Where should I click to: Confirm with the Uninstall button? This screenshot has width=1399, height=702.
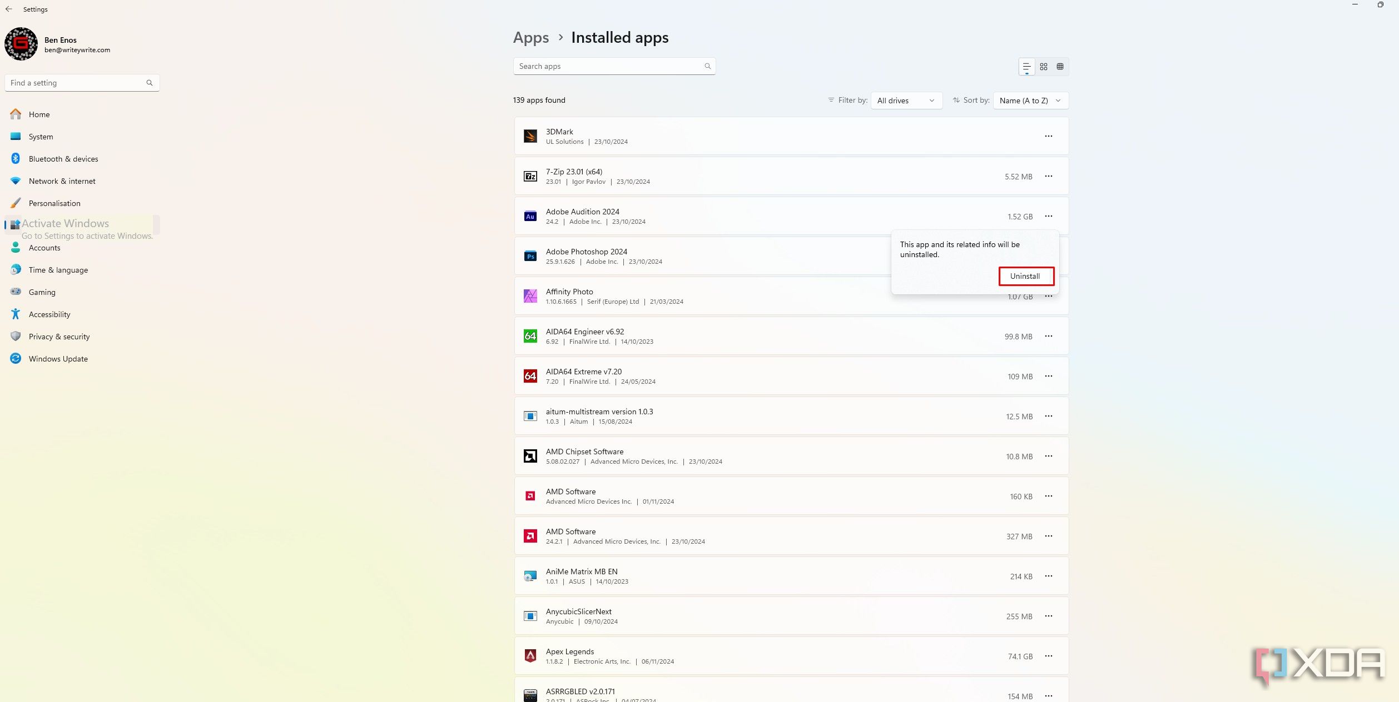1026,276
